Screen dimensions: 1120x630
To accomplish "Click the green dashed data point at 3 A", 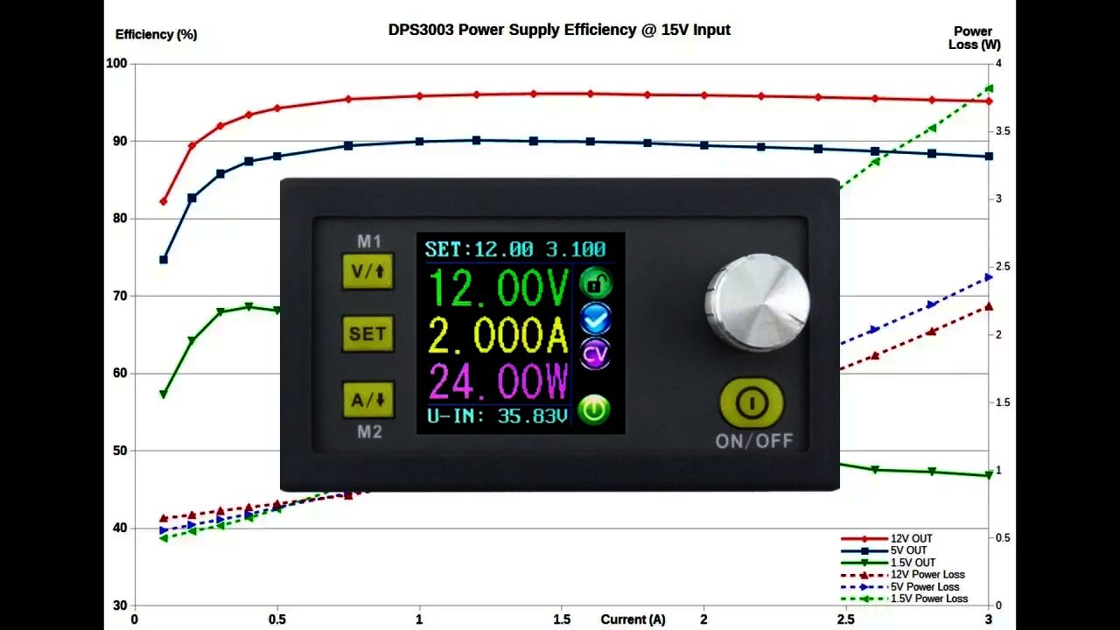I will tap(990, 87).
